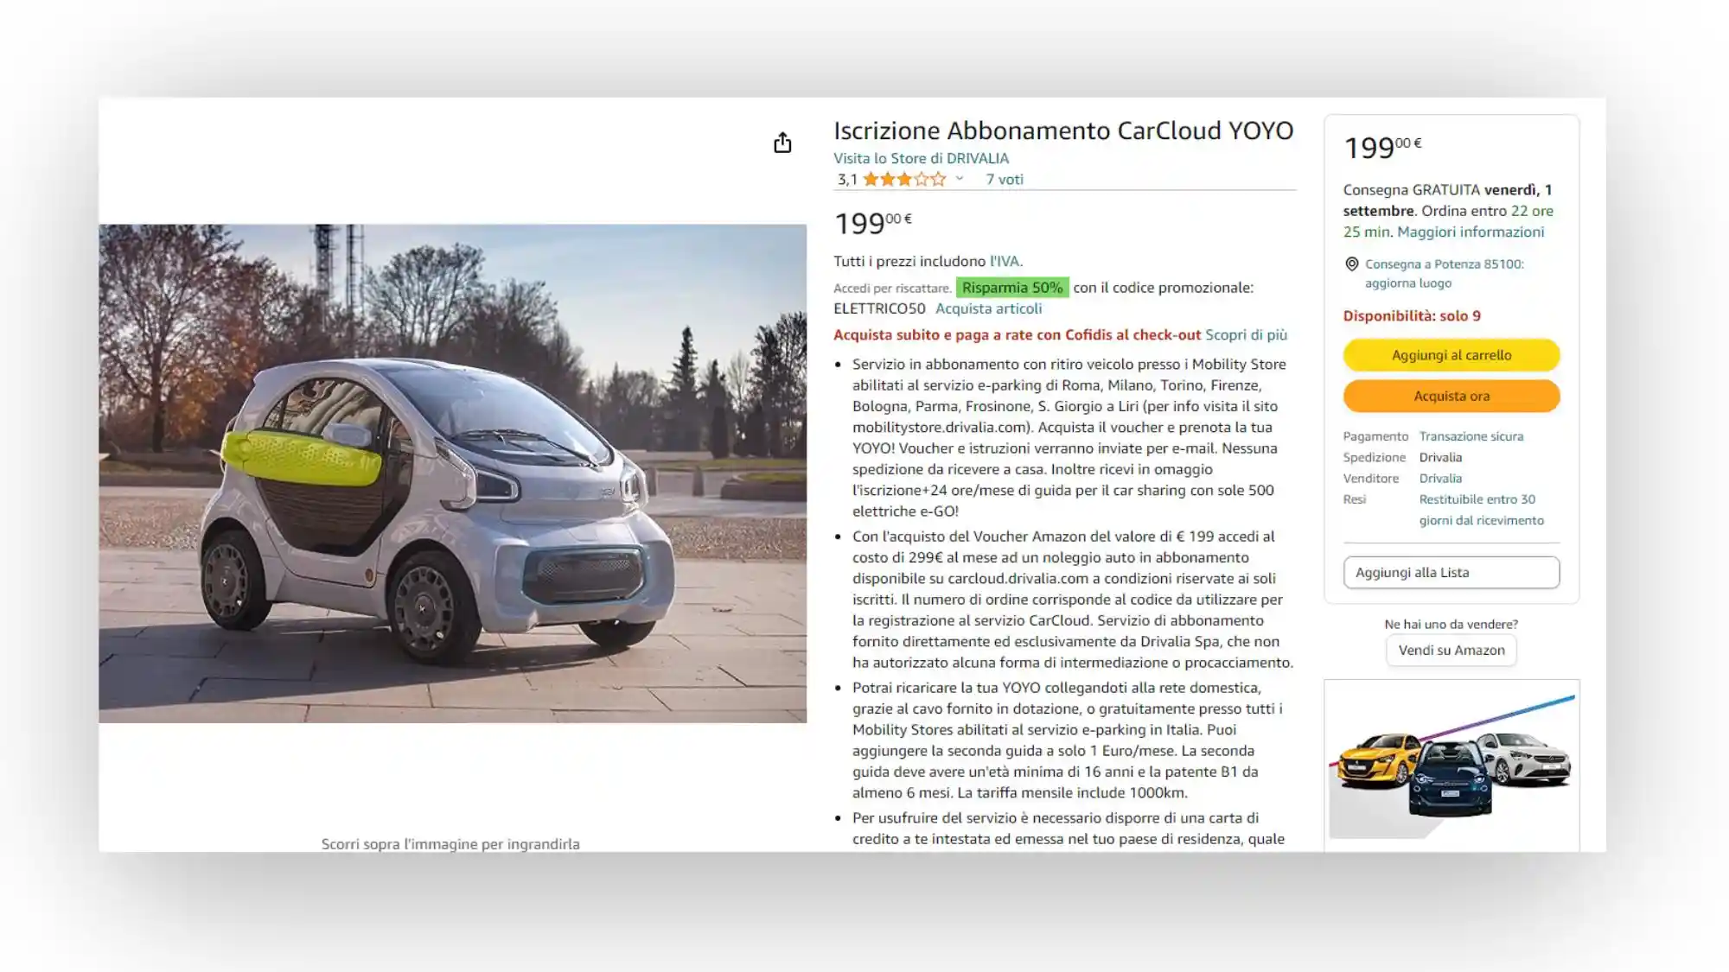This screenshot has width=1729, height=972.
Task: Visit the DRIVALIA store link
Action: pos(921,158)
